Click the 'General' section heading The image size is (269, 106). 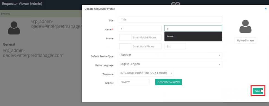coord(9,44)
